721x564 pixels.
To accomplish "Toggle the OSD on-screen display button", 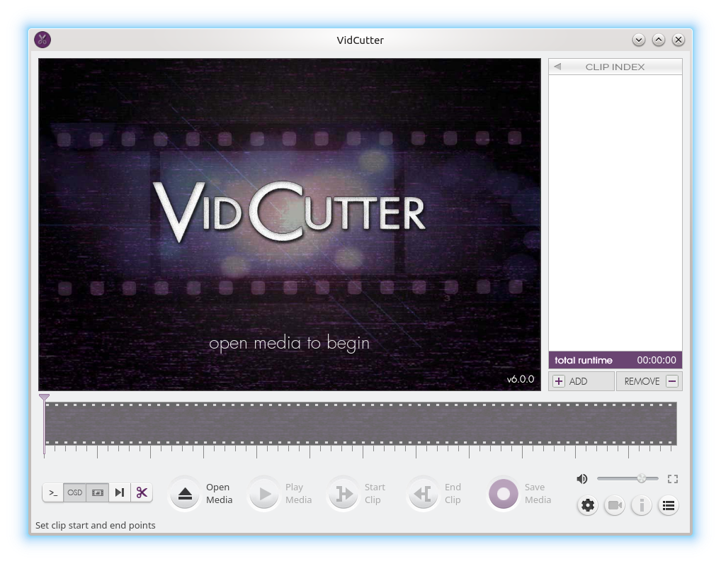I will (x=74, y=492).
